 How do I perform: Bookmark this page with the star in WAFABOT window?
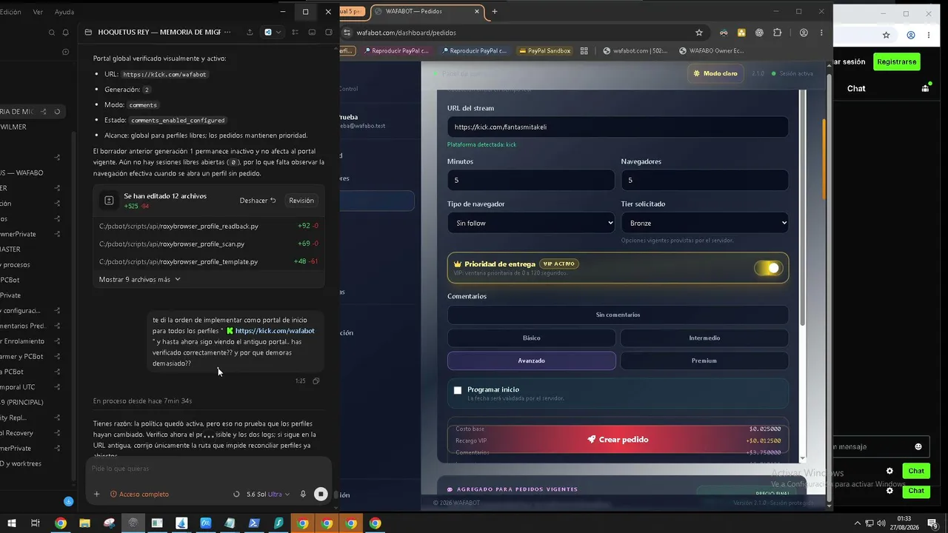pyautogui.click(x=698, y=33)
